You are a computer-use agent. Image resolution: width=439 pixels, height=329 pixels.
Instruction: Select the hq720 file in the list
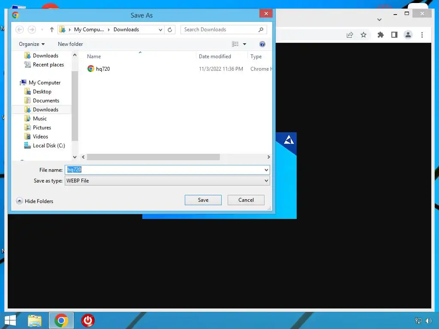click(x=99, y=69)
